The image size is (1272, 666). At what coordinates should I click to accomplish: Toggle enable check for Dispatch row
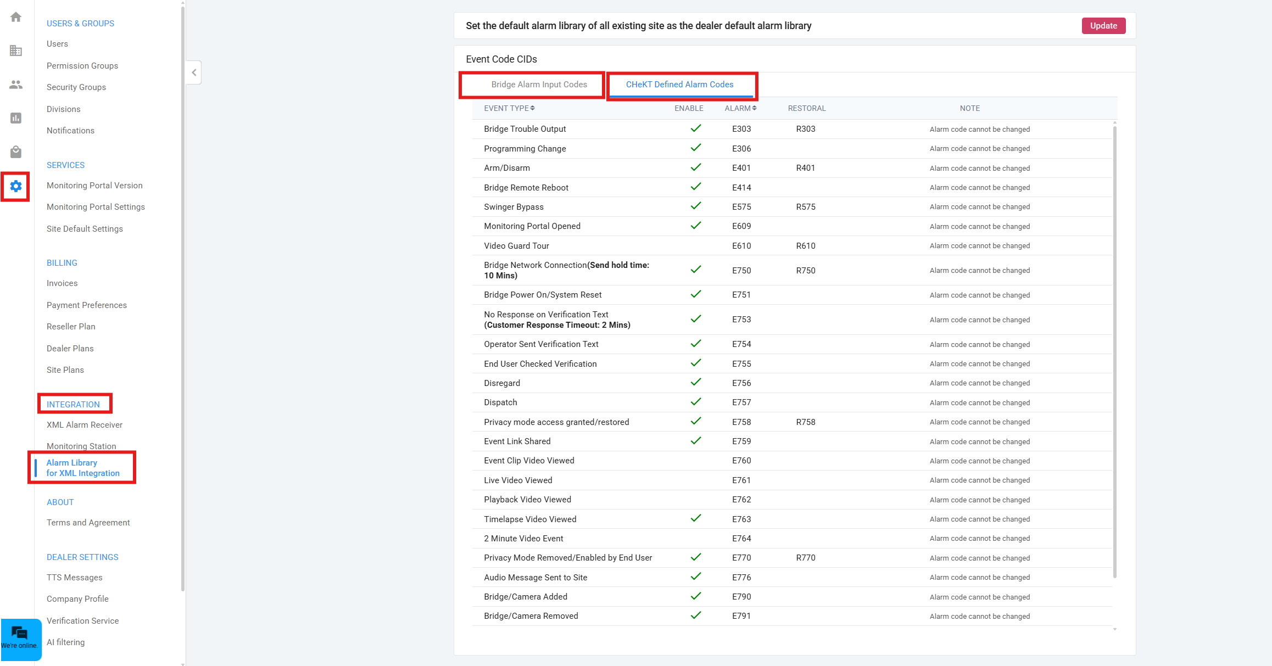(x=695, y=402)
